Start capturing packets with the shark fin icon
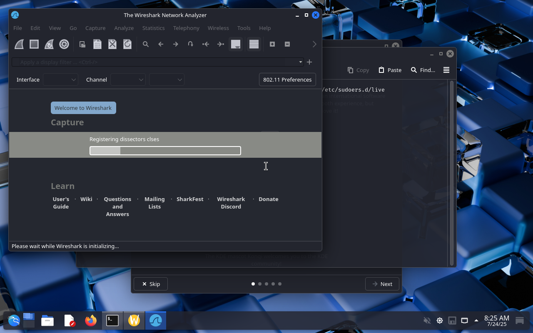Screen dimensions: 533x333 tap(19, 44)
